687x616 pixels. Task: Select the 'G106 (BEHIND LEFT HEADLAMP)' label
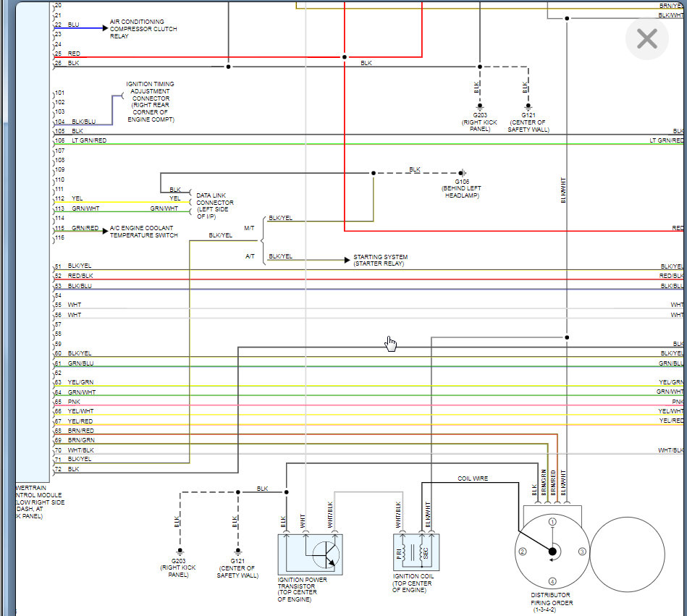pos(461,188)
